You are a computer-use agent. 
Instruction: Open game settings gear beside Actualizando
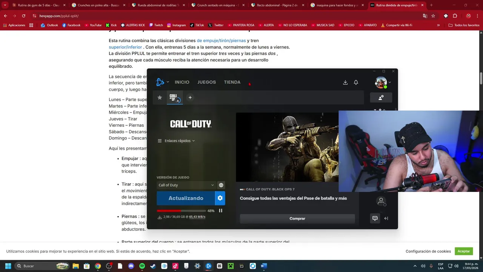(220, 198)
